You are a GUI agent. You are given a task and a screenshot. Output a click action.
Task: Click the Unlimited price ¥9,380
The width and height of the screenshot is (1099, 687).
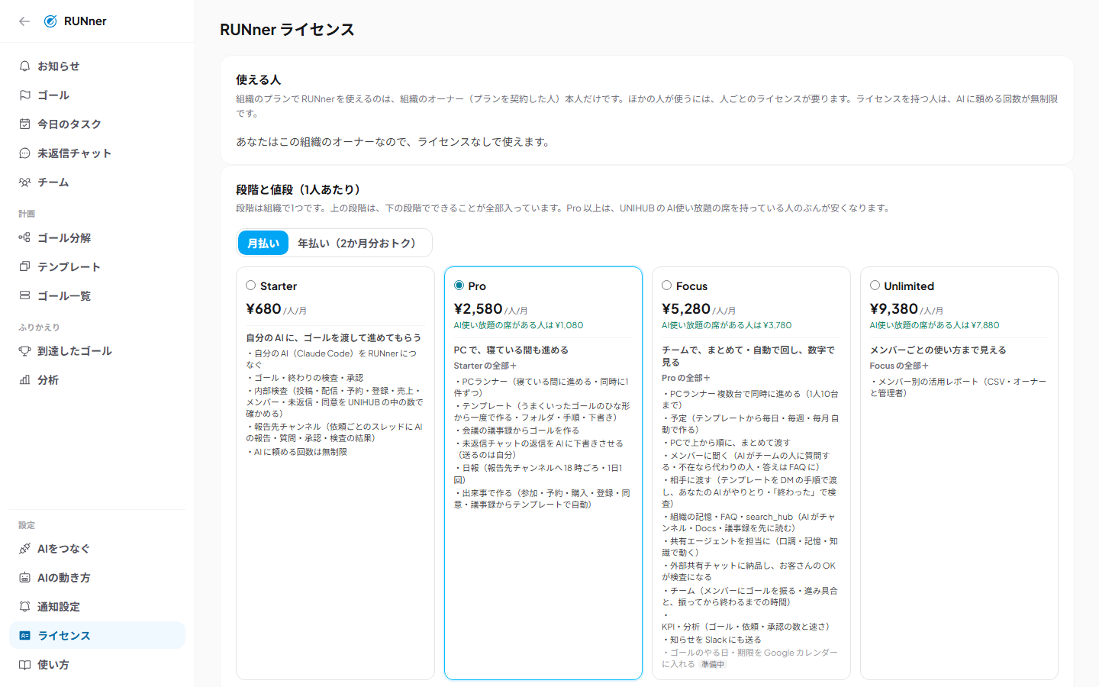(894, 309)
